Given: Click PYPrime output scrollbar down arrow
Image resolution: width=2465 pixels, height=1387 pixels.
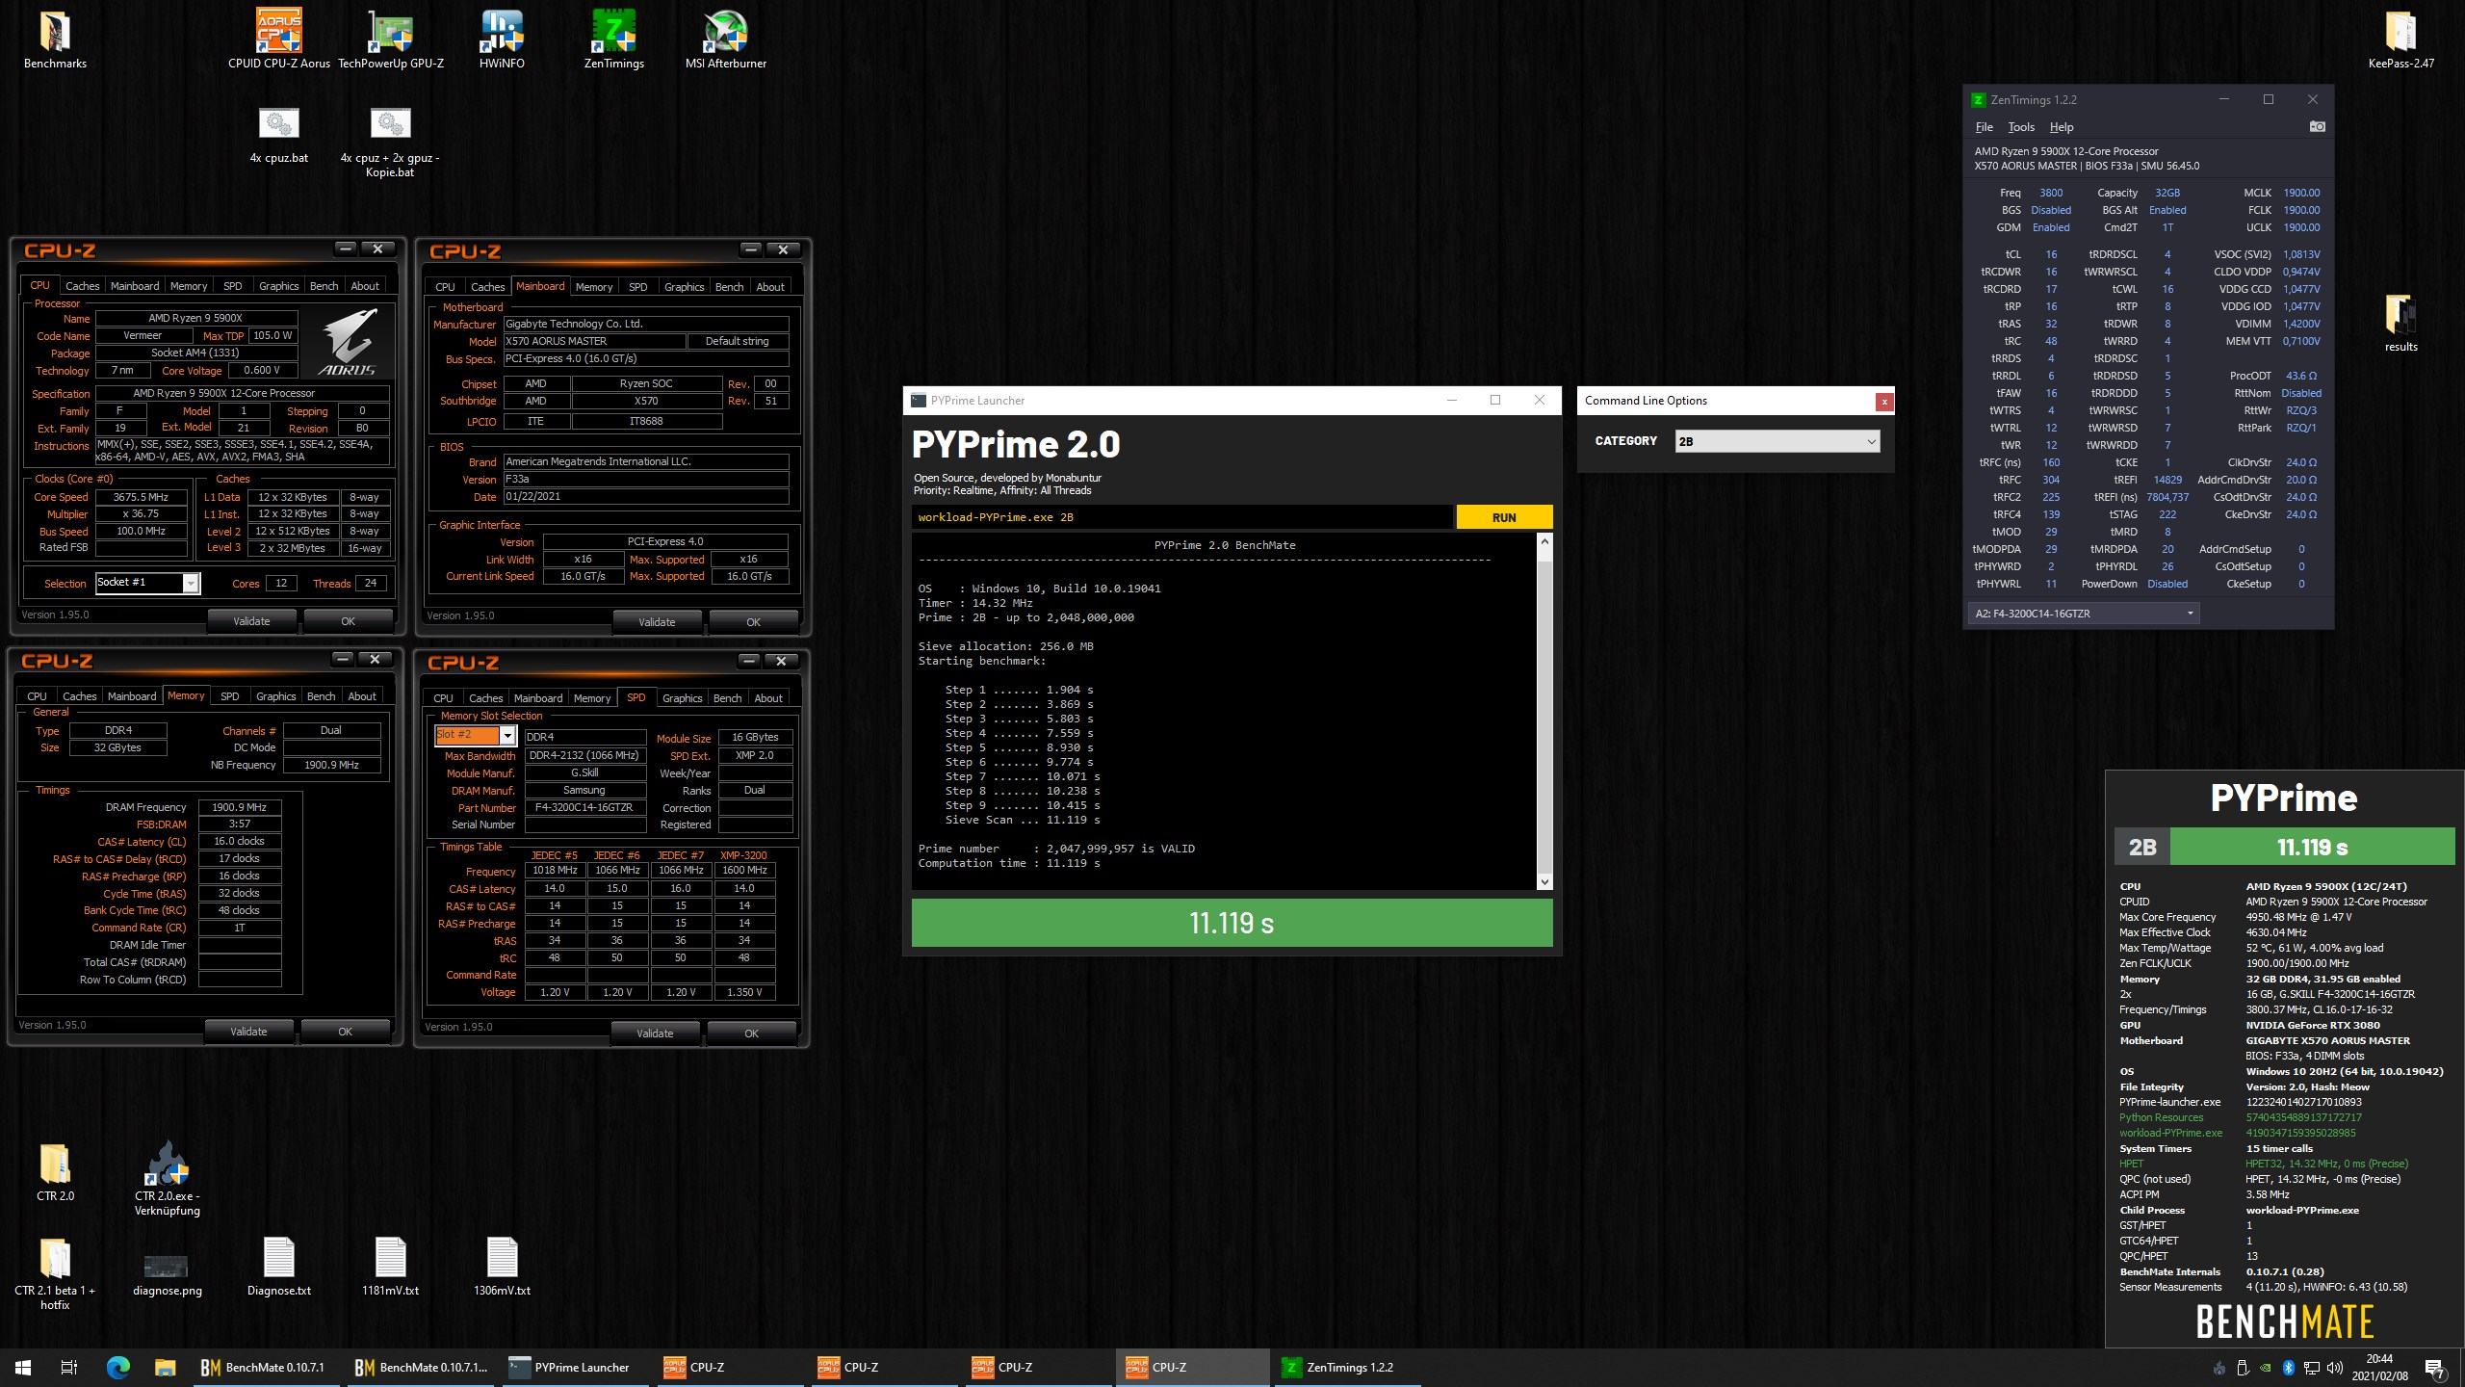Looking at the screenshot, I should point(1544,881).
